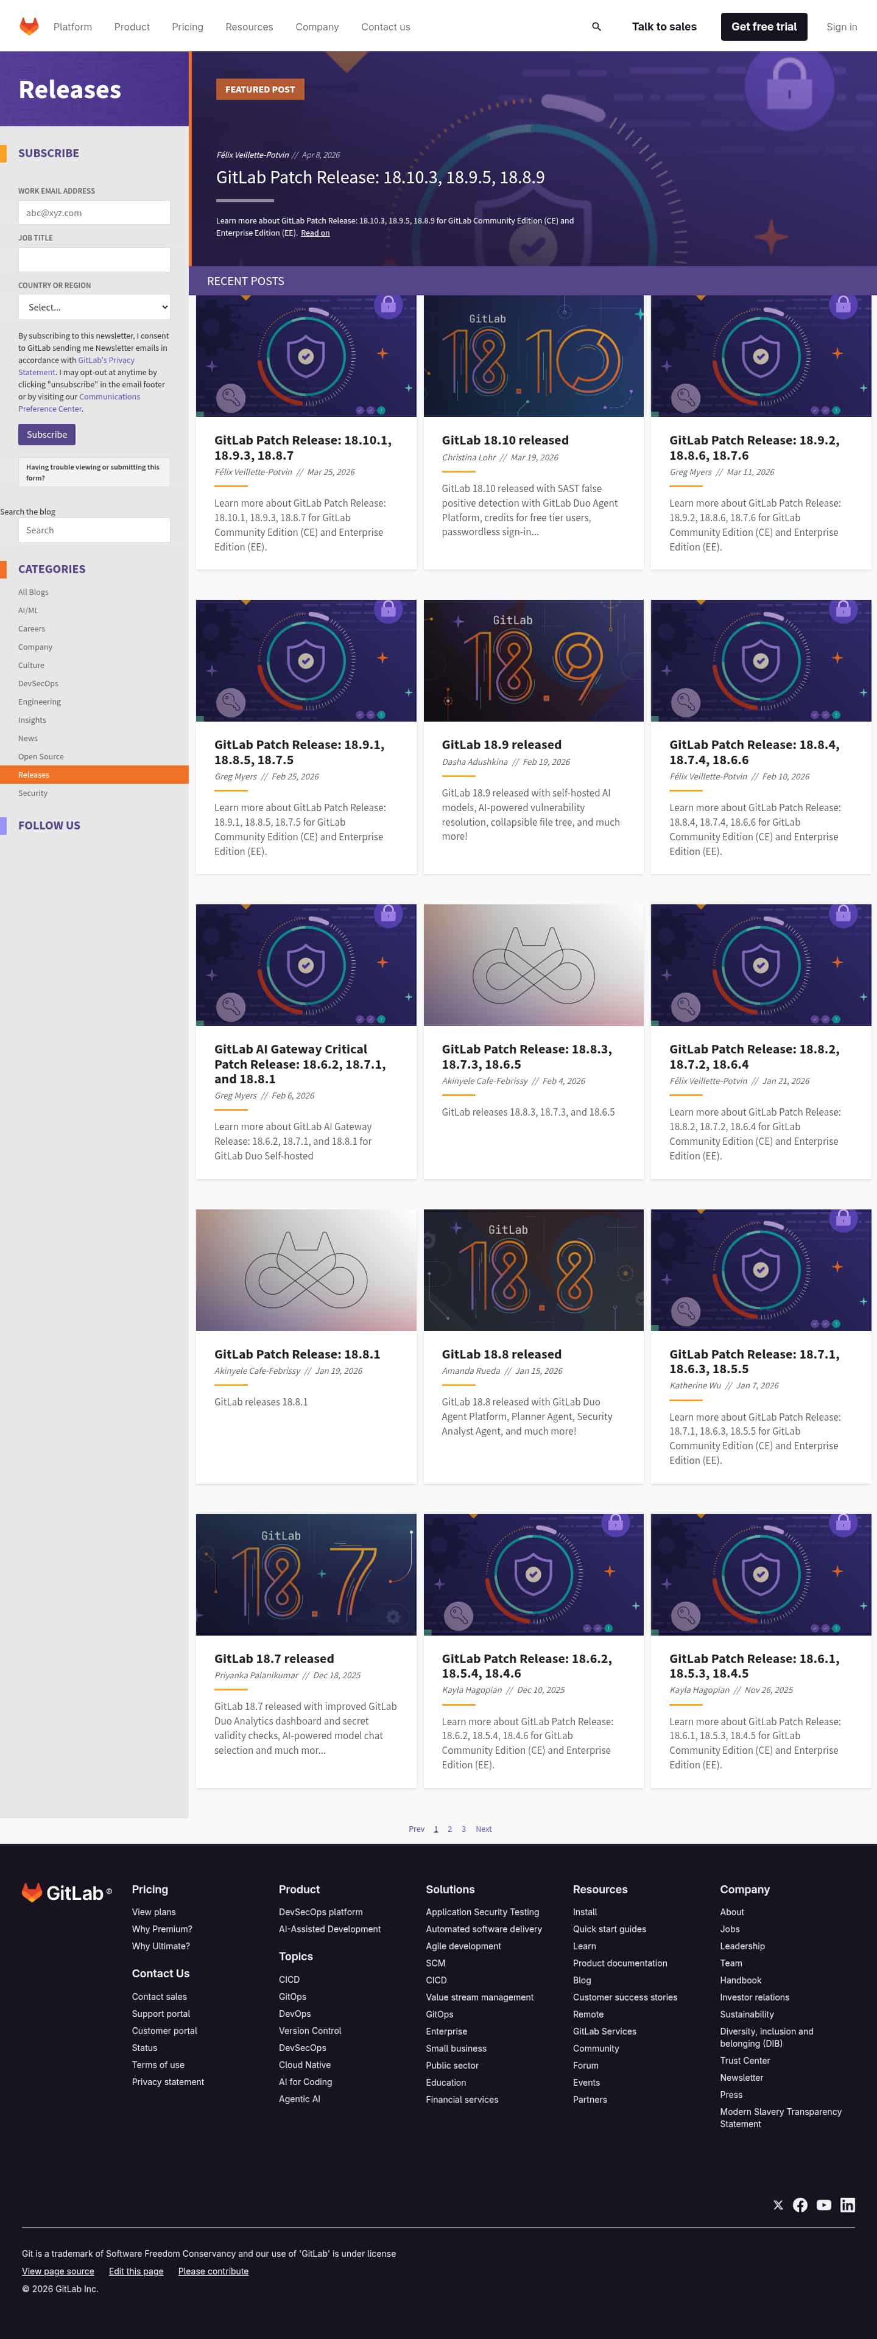The height and width of the screenshot is (2339, 877).
Task: Click the Search the blog field
Action: point(94,530)
